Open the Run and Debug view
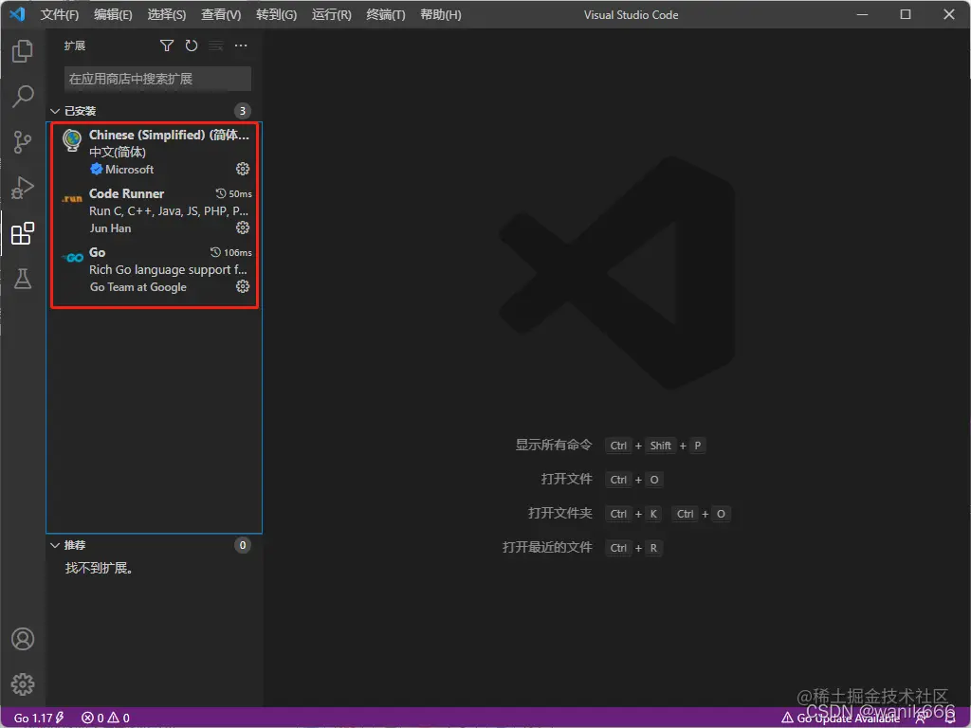Screen dimensions: 971x728 [23, 188]
